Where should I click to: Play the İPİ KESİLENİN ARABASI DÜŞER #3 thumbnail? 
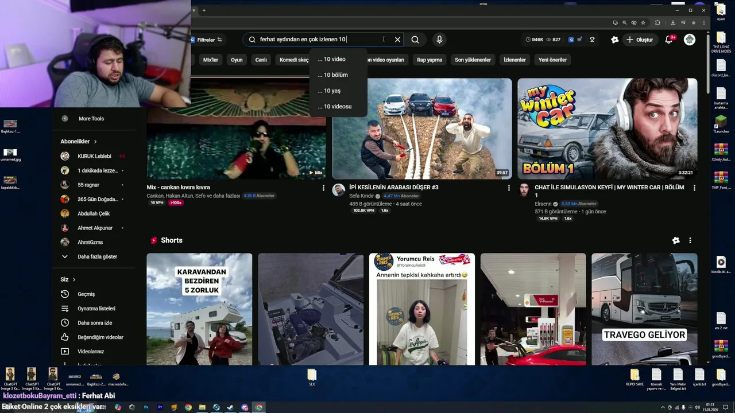pyautogui.click(x=422, y=128)
